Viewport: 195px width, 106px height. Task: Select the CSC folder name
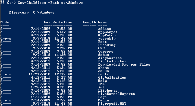101,48
